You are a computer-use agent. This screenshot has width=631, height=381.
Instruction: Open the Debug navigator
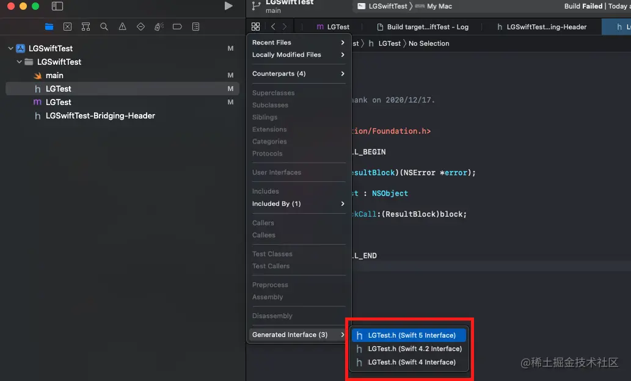pyautogui.click(x=159, y=26)
